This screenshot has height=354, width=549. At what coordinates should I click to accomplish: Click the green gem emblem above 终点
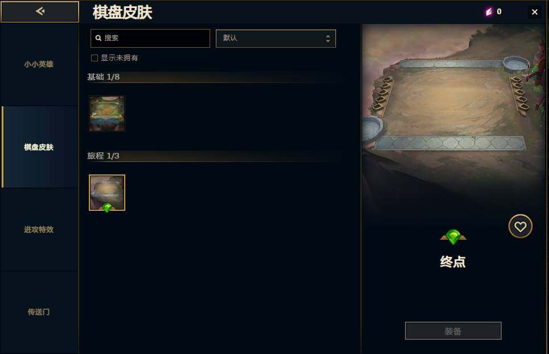click(453, 236)
